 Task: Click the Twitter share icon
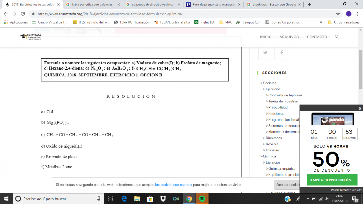click(265, 53)
